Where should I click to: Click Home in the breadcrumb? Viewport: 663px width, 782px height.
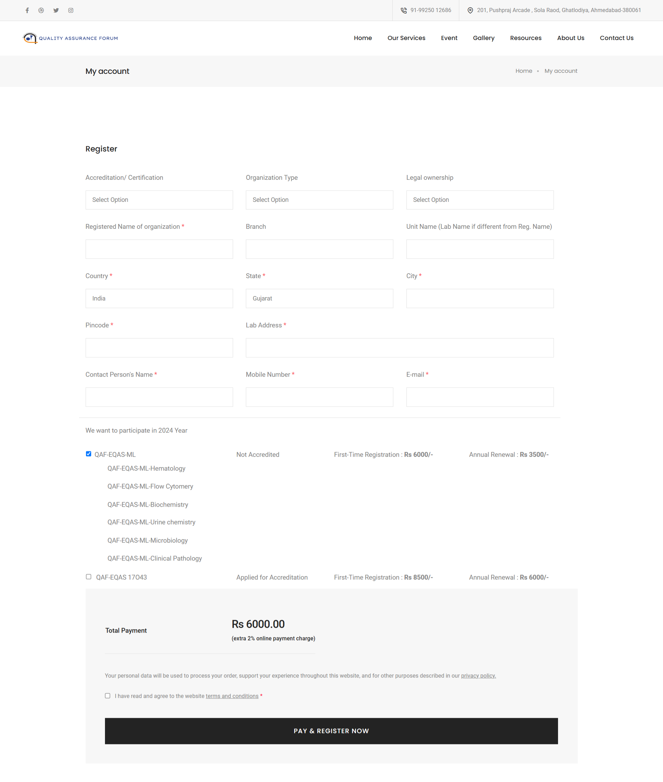pyautogui.click(x=523, y=71)
